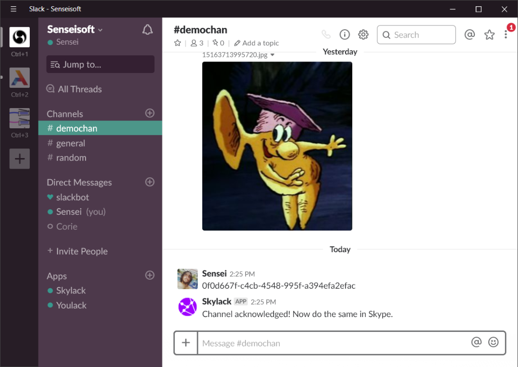Switch to Senseisoft workspace (Ctrl+1)

[x=20, y=37]
